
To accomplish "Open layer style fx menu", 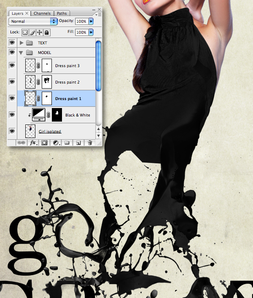I will click(x=33, y=143).
